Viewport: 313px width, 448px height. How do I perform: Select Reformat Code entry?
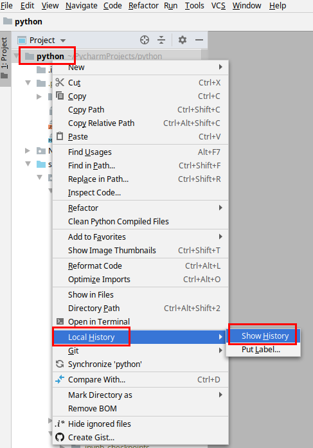pyautogui.click(x=141, y=265)
